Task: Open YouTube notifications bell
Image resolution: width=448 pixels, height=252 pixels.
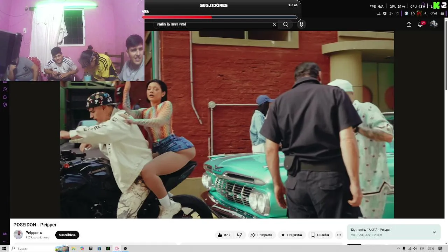Action: tap(420, 24)
